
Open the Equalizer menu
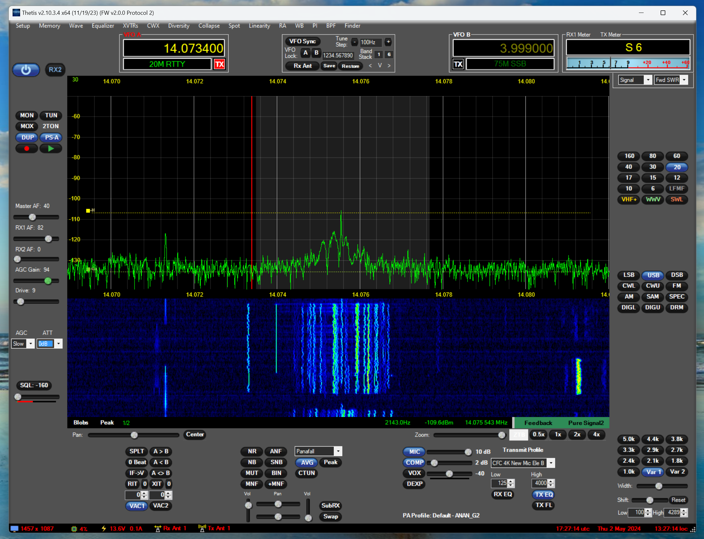103,26
